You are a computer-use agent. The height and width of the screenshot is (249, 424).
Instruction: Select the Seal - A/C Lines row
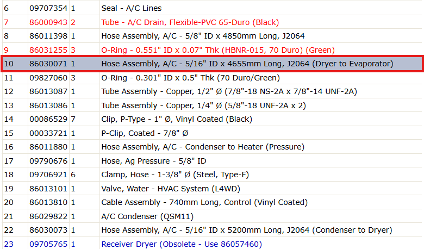coord(212,8)
